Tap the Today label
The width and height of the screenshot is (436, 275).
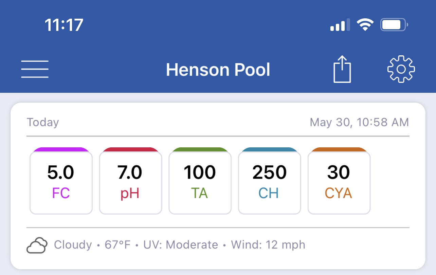(x=43, y=122)
